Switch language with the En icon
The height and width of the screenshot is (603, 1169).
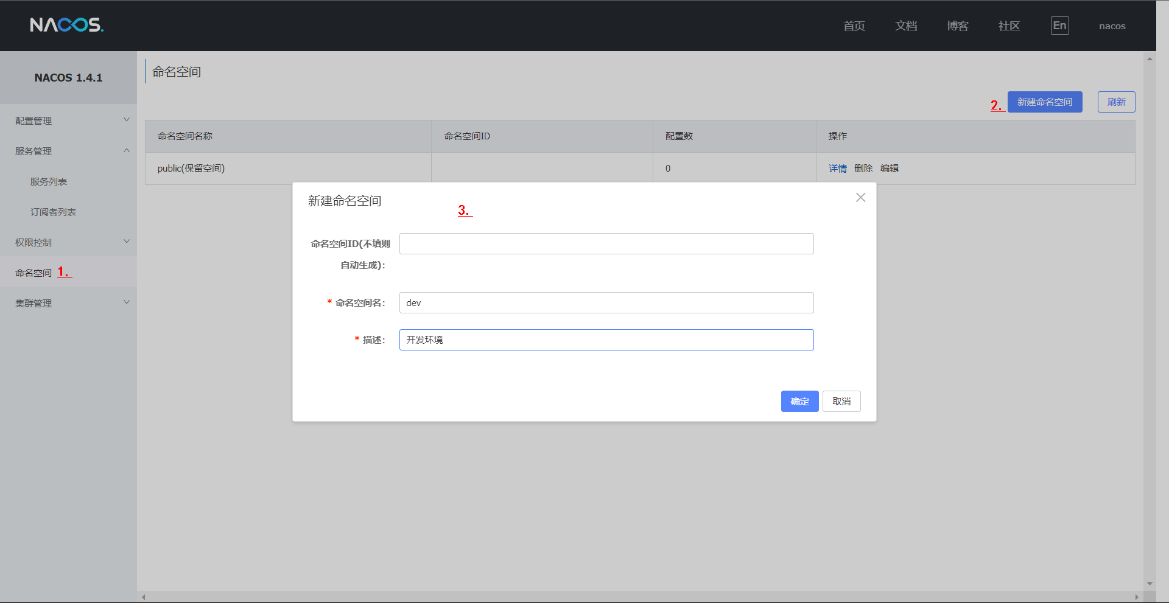1059,26
